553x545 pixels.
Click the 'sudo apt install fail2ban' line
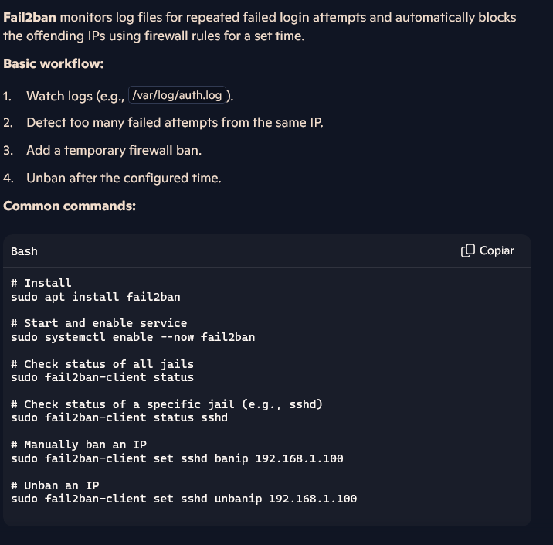96,297
